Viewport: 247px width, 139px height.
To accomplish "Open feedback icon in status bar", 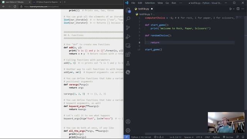I will (x=238, y=137).
